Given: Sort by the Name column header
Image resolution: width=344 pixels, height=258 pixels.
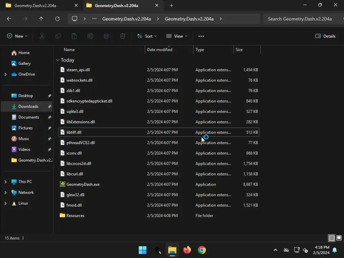Looking at the screenshot, I should coord(69,50).
